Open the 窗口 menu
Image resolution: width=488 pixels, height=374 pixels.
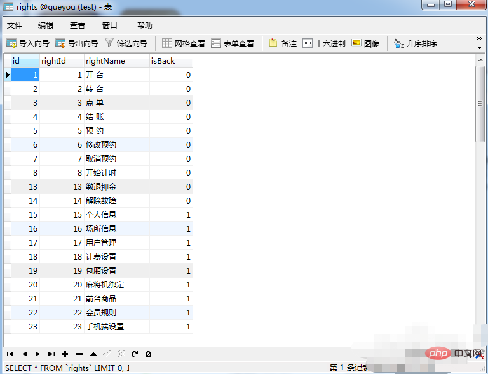110,25
